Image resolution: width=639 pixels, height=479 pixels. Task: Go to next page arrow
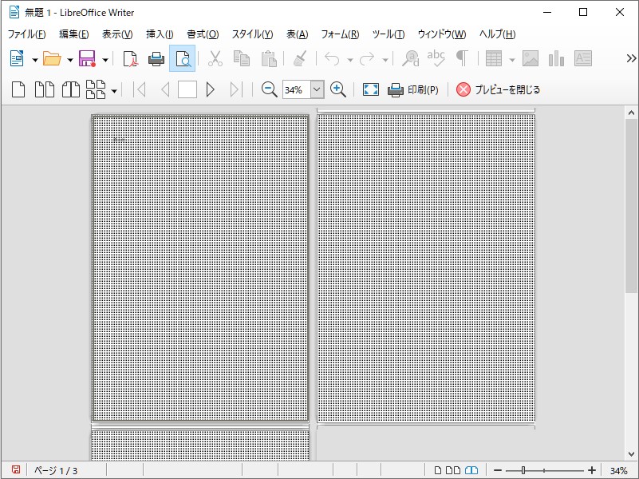pyautogui.click(x=211, y=89)
